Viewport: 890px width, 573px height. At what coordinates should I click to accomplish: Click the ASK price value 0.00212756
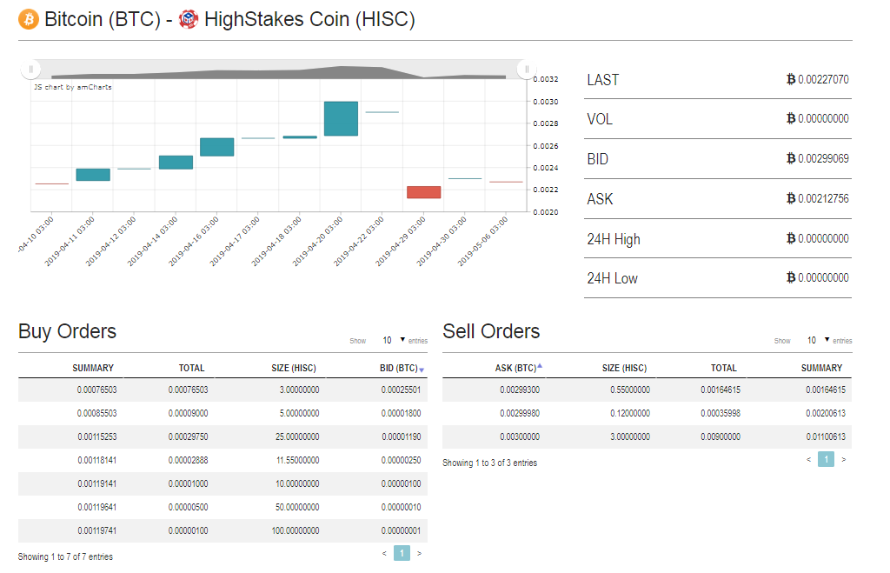click(823, 199)
